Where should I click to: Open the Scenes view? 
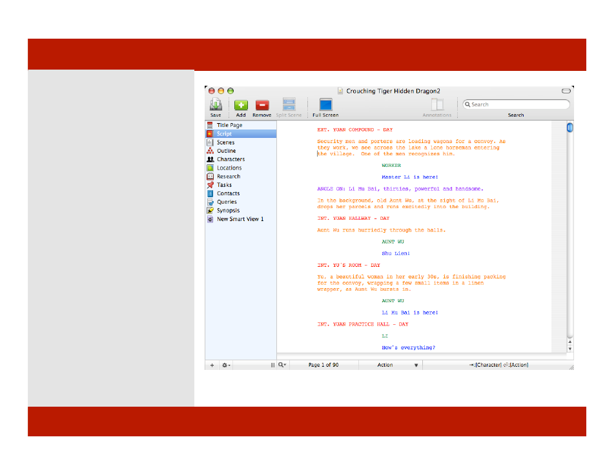241,142
